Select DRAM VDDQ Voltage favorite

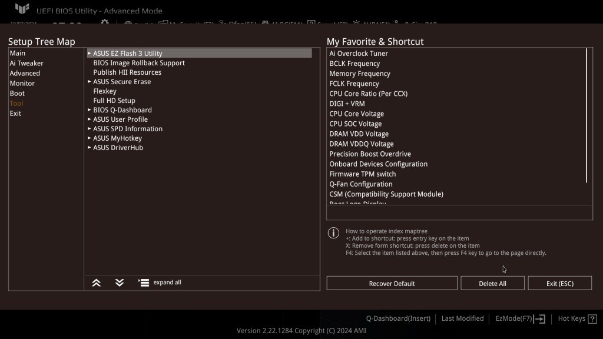[362, 144]
